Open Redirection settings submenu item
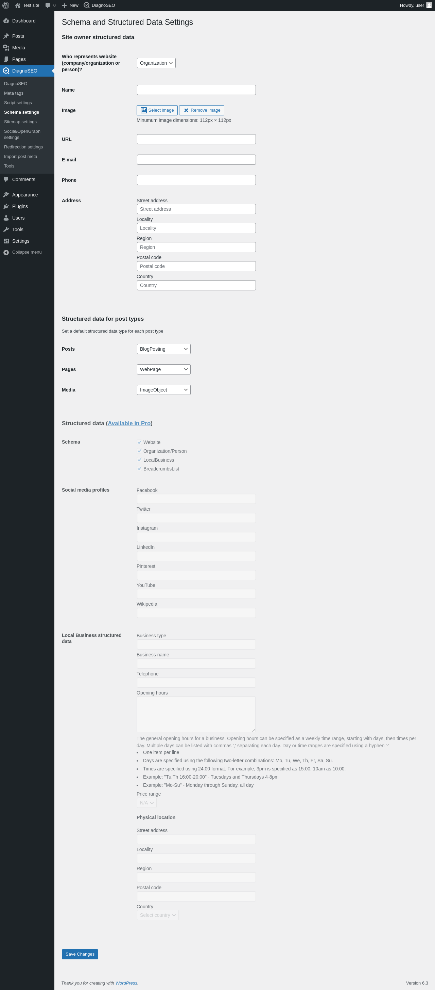This screenshot has height=990, width=435. point(23,147)
